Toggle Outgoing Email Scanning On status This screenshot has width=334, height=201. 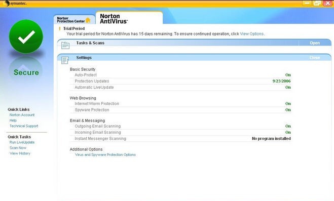coord(288,126)
